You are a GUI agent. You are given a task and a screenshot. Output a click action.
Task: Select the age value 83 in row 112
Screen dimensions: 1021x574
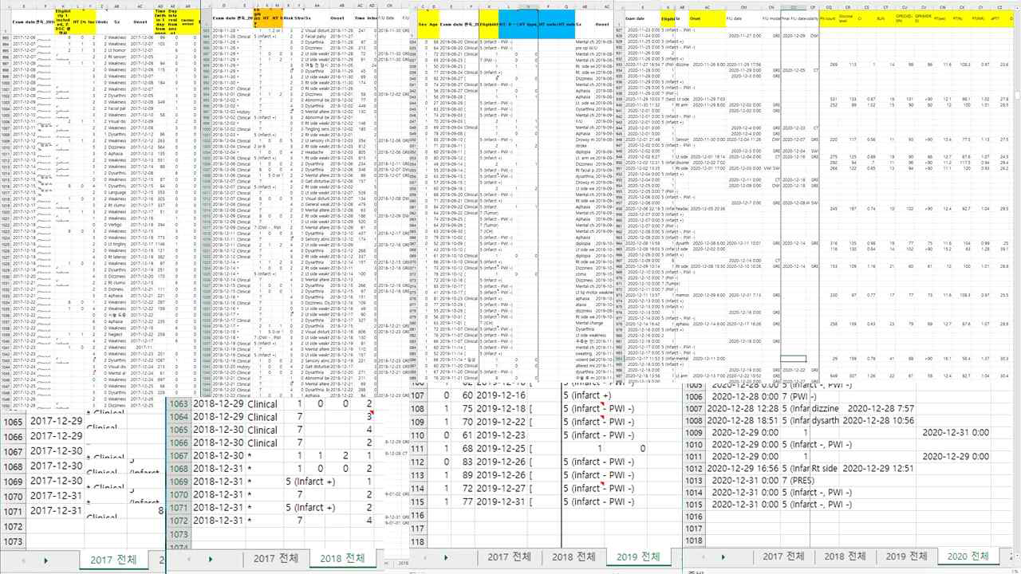[463, 462]
